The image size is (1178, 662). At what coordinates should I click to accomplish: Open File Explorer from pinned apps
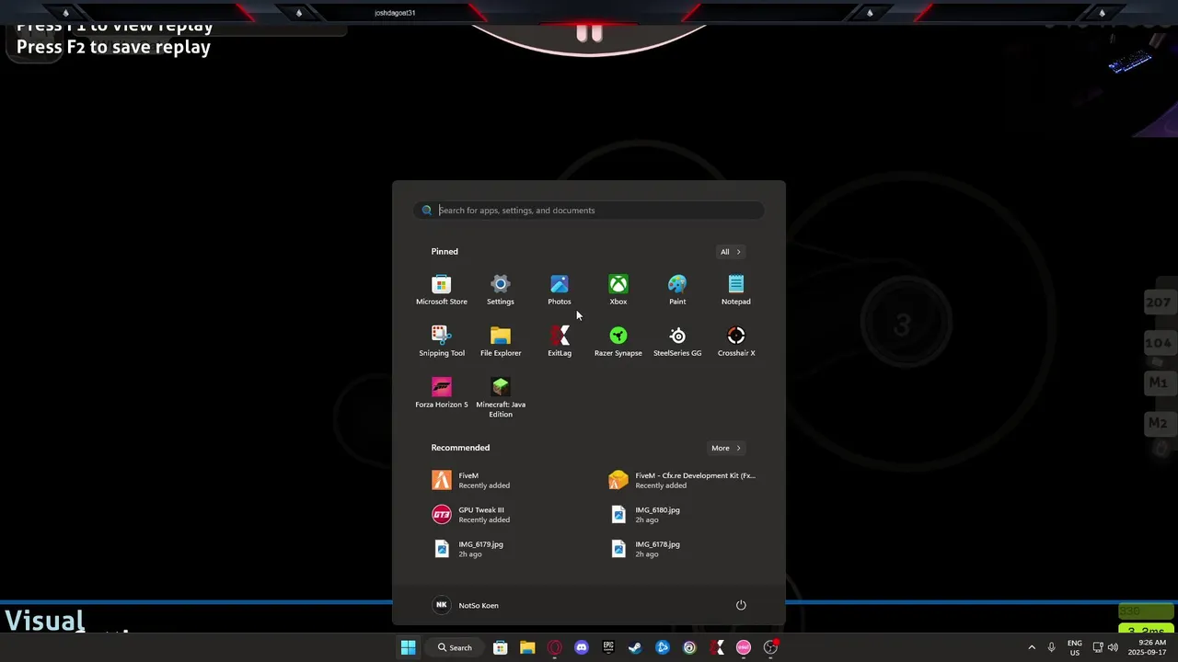click(501, 341)
